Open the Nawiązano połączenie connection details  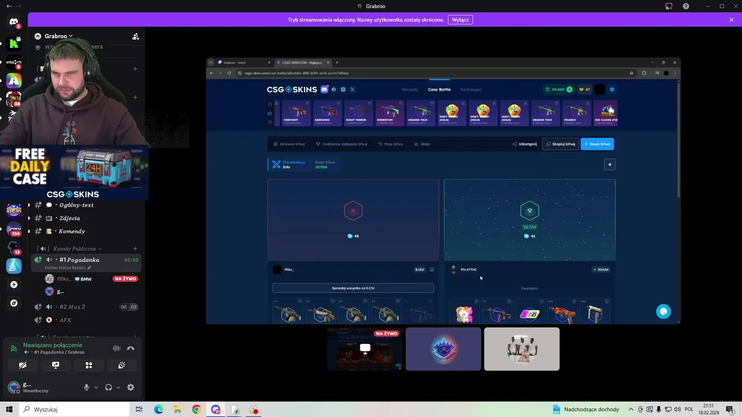click(53, 345)
